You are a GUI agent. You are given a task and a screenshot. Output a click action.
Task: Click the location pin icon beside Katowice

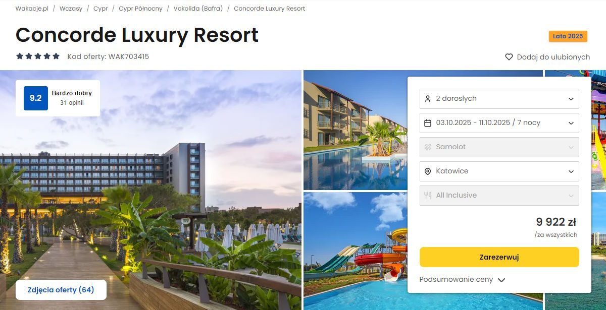pyautogui.click(x=428, y=171)
